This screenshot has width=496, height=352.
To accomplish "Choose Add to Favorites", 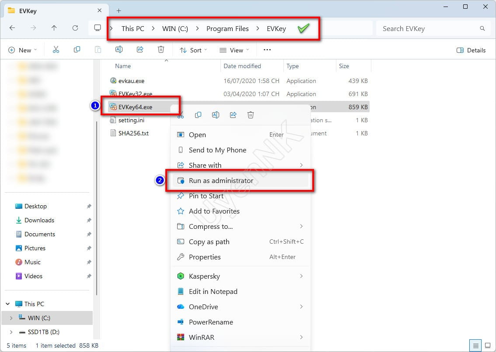I will (x=241, y=211).
